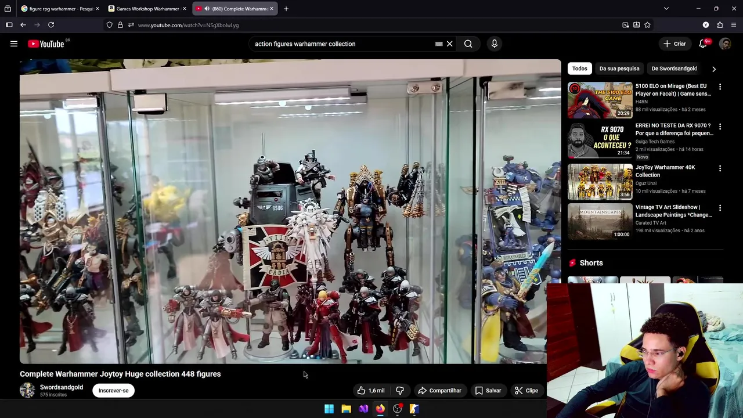This screenshot has height=418, width=743.
Task: Open the account avatar menu
Action: pyautogui.click(x=725, y=44)
